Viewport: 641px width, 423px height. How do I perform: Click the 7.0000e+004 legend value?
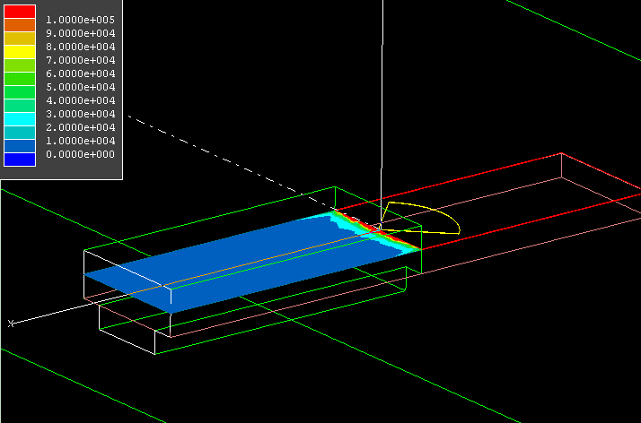tap(82, 59)
